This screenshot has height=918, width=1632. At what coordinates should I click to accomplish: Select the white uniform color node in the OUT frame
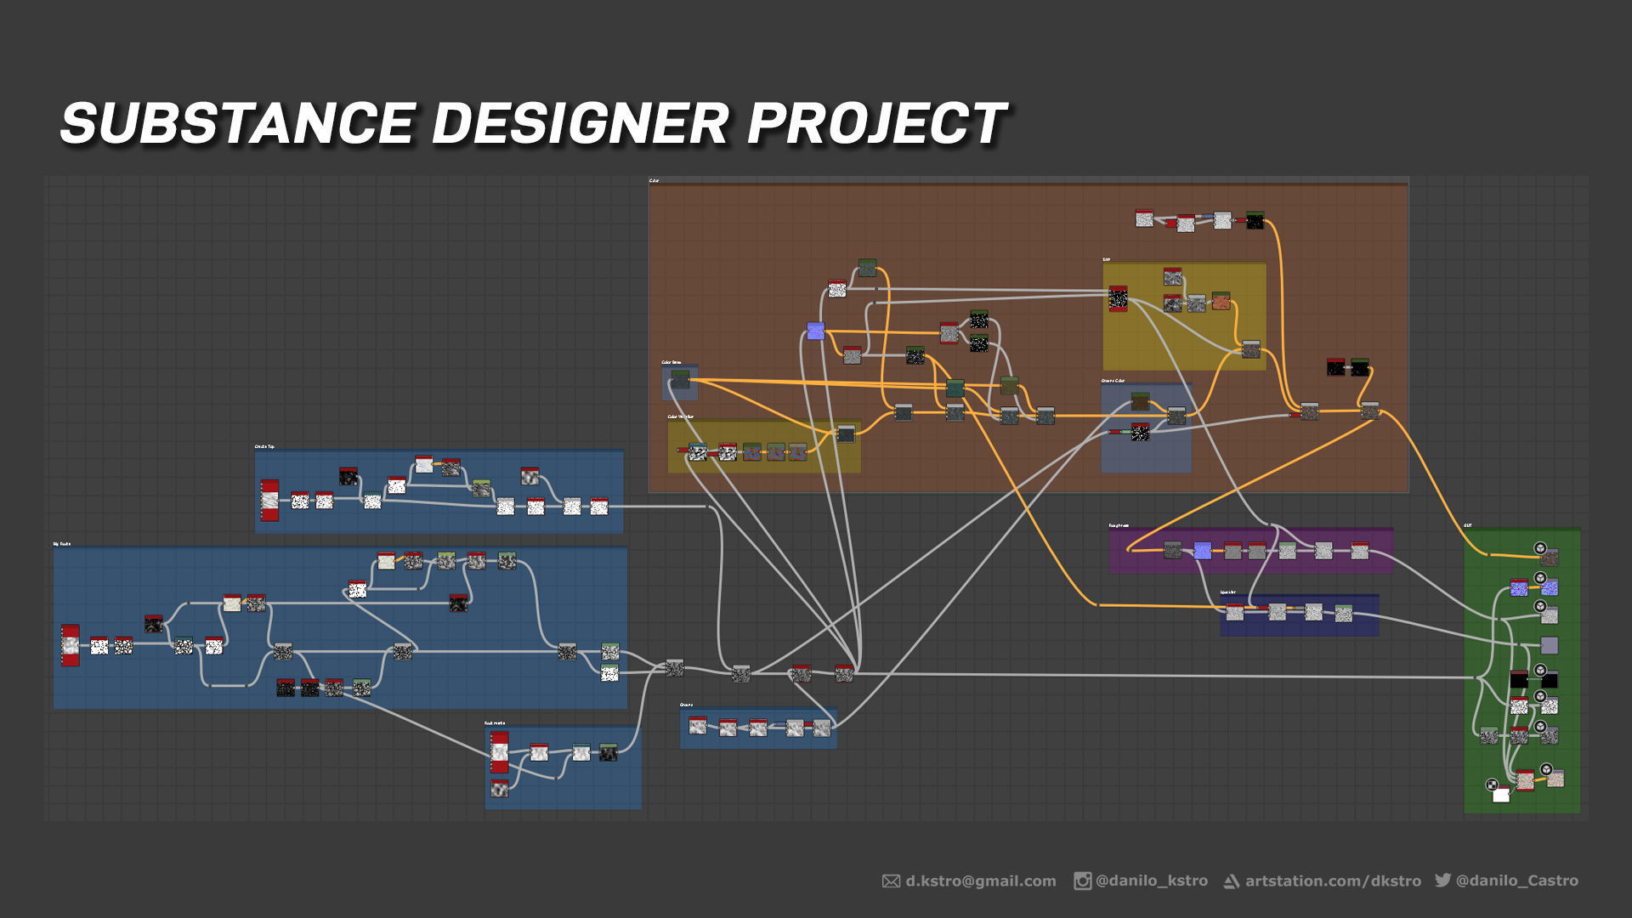(x=1501, y=795)
